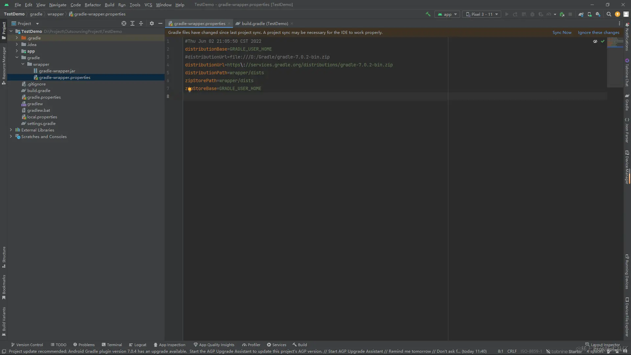631x355 pixels.
Task: Click the Stop square icon
Action: point(570,14)
